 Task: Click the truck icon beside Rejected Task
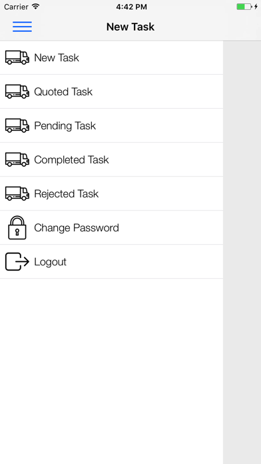click(x=17, y=193)
